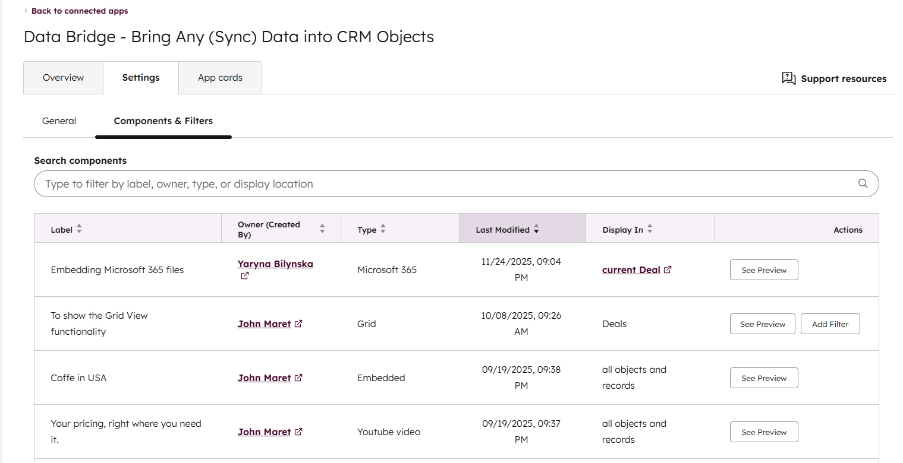This screenshot has width=903, height=463.
Task: Sort by Owner (Created By) column
Action: [x=322, y=229]
